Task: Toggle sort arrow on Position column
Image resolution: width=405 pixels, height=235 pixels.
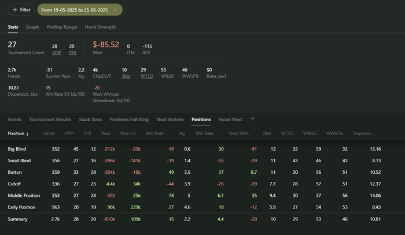Action: [x=27, y=133]
